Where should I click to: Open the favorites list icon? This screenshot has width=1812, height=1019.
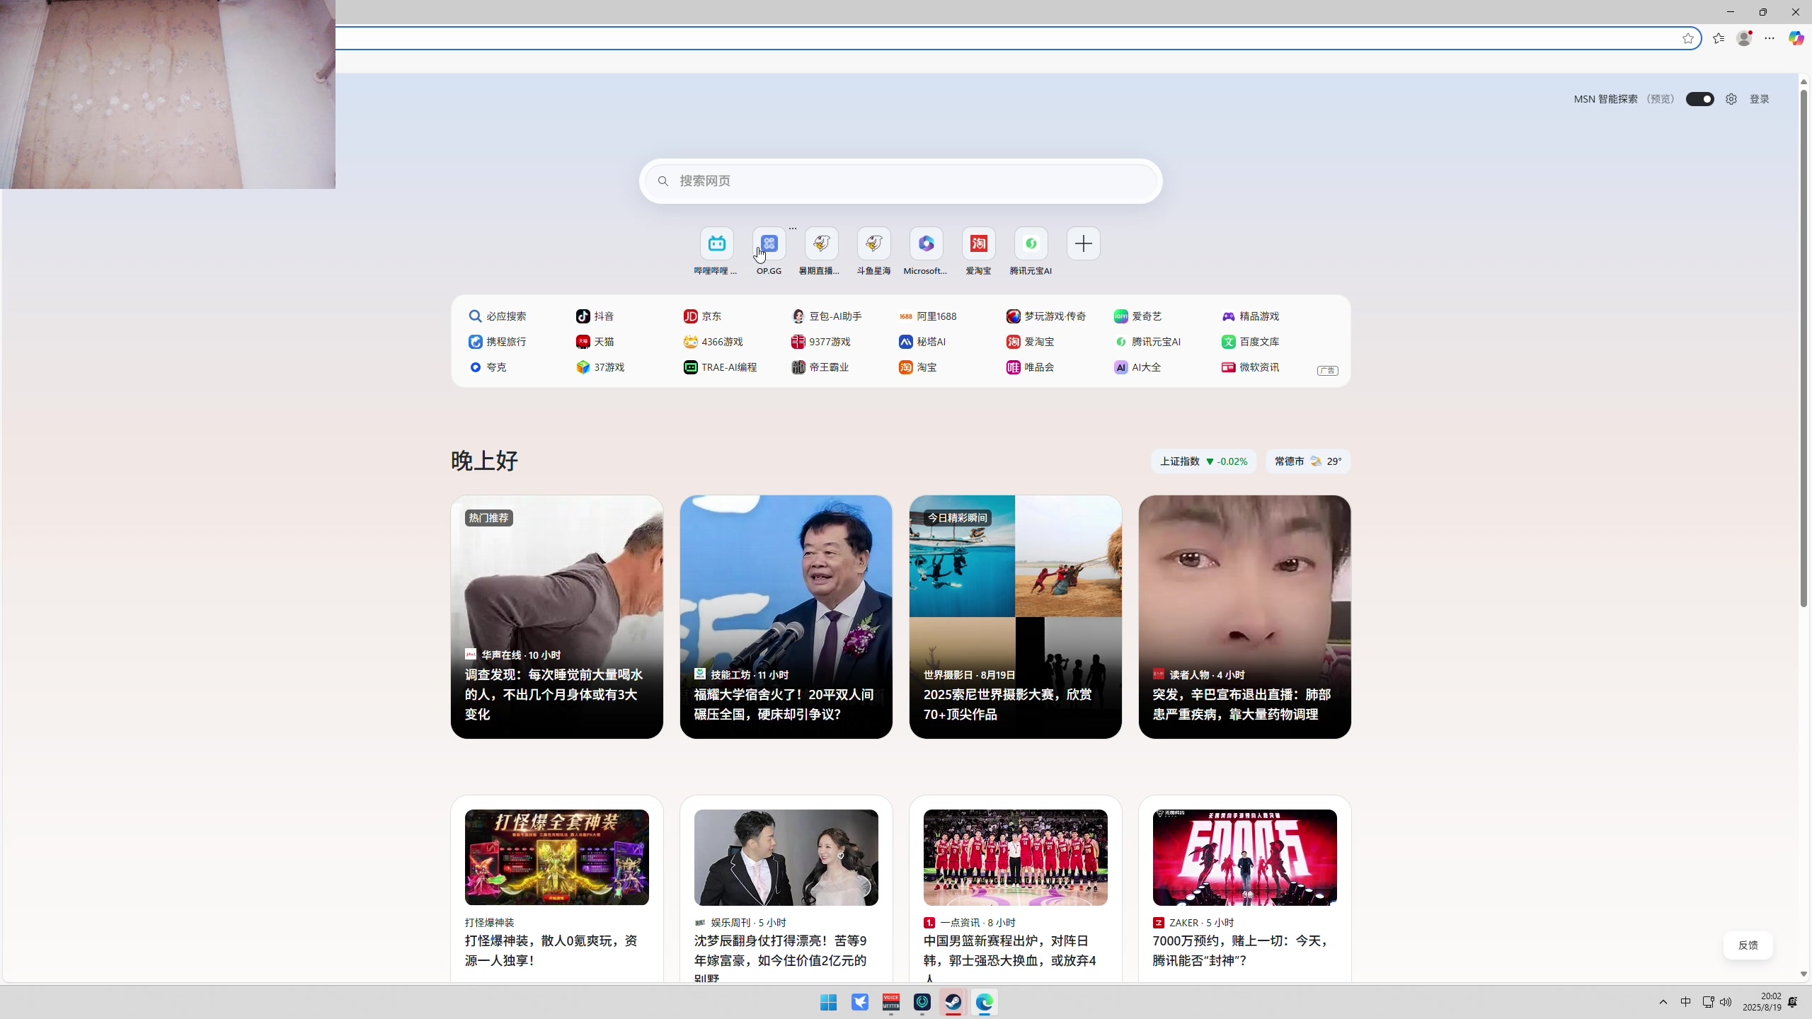[x=1719, y=38]
